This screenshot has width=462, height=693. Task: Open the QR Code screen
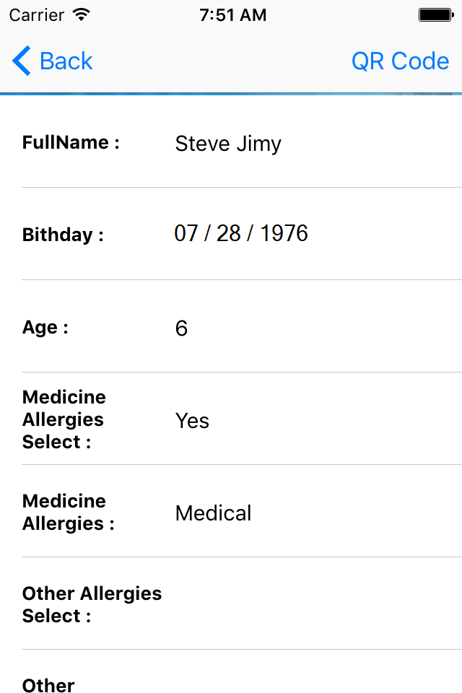[x=400, y=61]
